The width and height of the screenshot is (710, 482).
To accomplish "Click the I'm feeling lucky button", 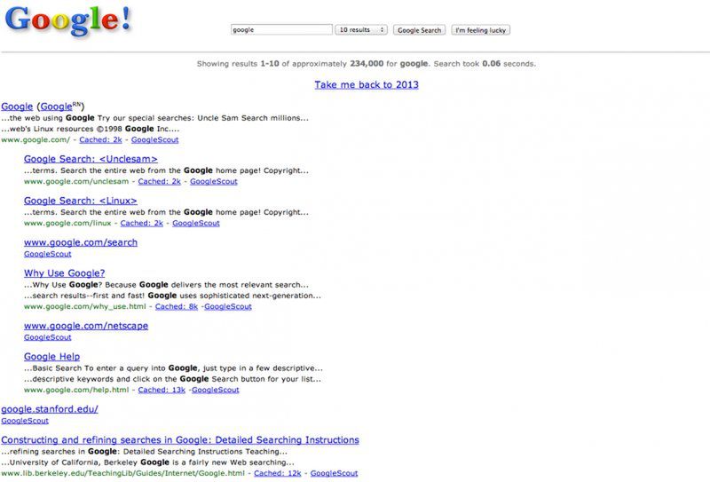I will point(480,30).
